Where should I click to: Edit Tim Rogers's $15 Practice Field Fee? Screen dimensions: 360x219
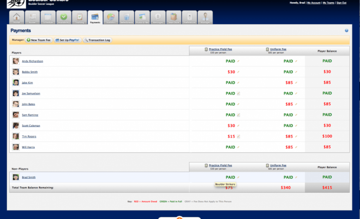pos(238,136)
